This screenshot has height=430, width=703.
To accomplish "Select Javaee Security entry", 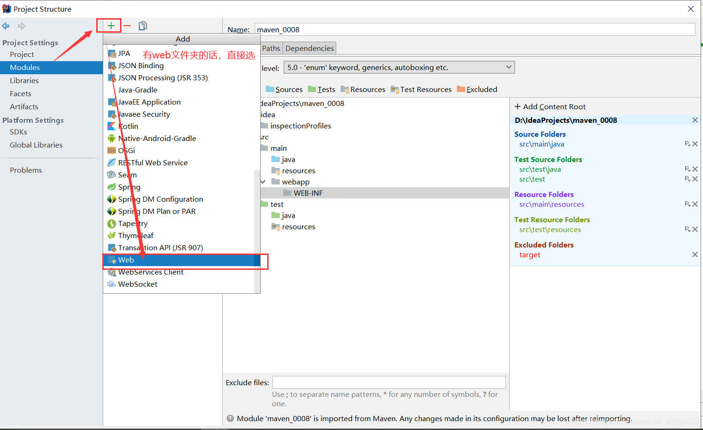I will point(144,114).
